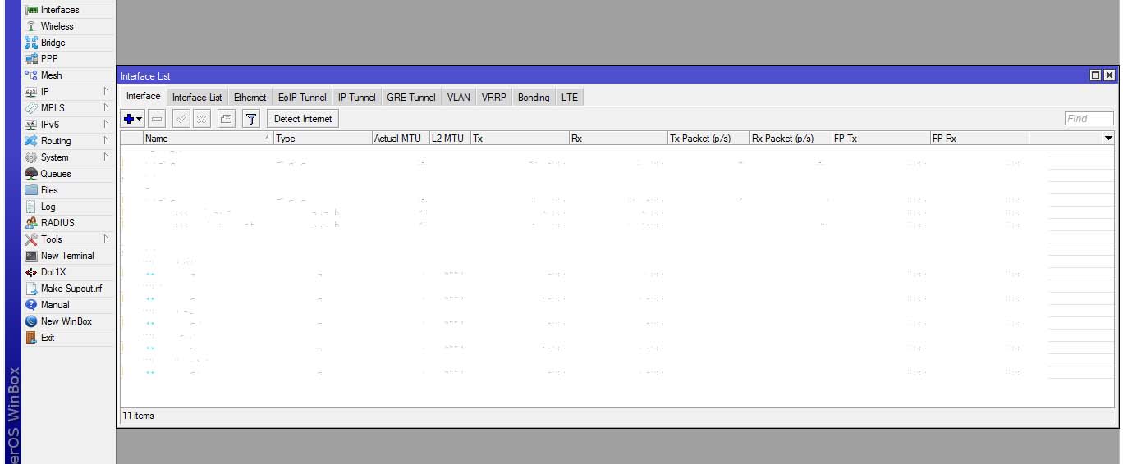The image size is (1123, 464).
Task: Click the Make Supout.rif file icon
Action: coord(31,289)
